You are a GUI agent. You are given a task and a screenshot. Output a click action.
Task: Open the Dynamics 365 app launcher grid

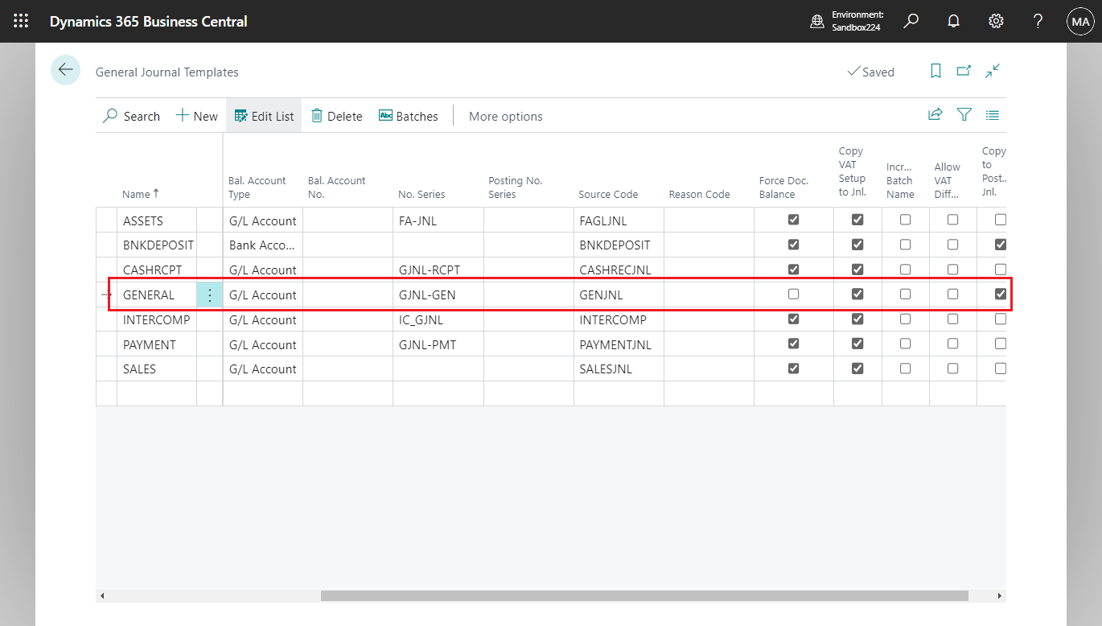(21, 21)
